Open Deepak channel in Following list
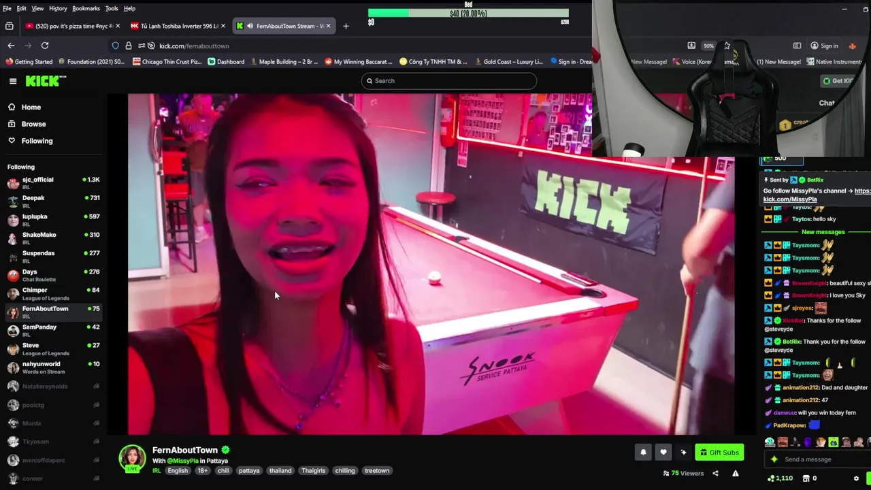The height and width of the screenshot is (490, 871). 53,201
